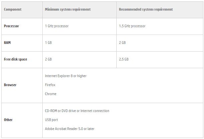Select Internet Explorer 8 or higher text
Viewport: 204px width, 139px height.
[x=66, y=76]
